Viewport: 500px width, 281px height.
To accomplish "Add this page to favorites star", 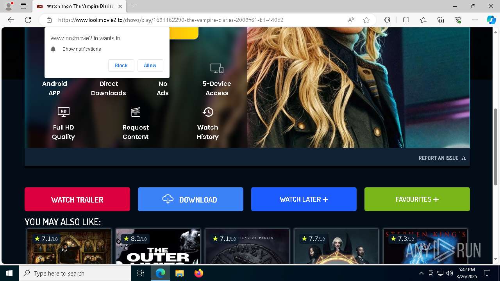I will pos(366,20).
